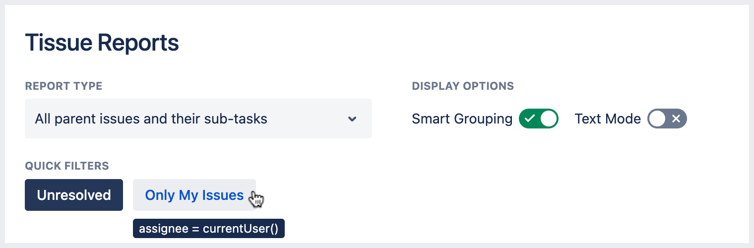This screenshot has width=754, height=248.
Task: Click the REPORT TYPE section label
Action: pos(63,86)
